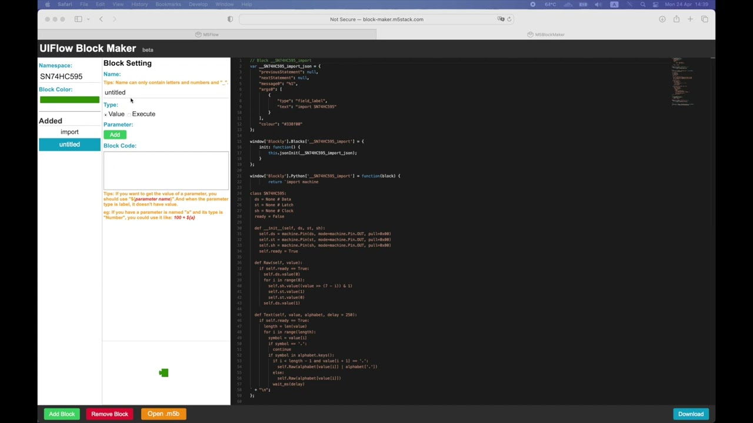
Task: Click the block Name input field
Action: (x=166, y=92)
